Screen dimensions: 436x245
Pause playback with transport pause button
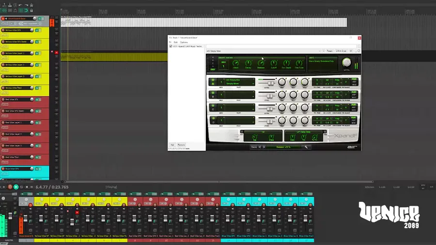tap(31, 187)
